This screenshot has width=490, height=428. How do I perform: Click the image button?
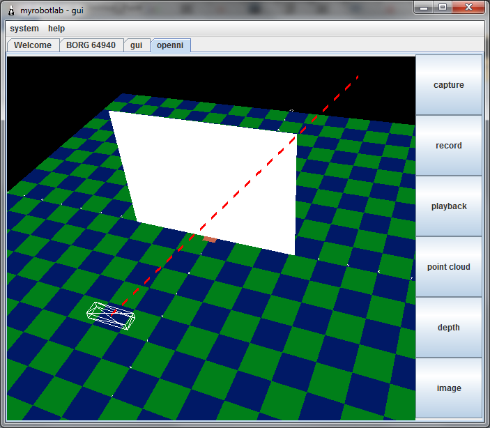(x=448, y=388)
